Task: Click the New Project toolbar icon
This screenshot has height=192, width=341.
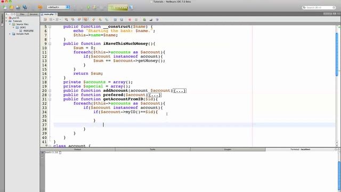Action: [11, 7]
